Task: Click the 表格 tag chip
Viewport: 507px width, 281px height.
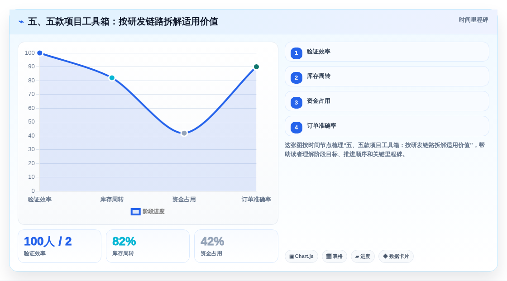Action: [x=335, y=257]
